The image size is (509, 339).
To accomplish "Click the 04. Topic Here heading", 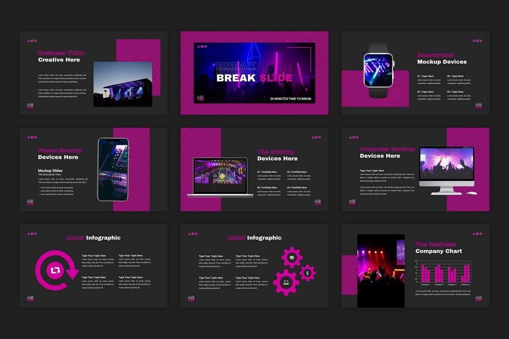I will tap(455, 92).
